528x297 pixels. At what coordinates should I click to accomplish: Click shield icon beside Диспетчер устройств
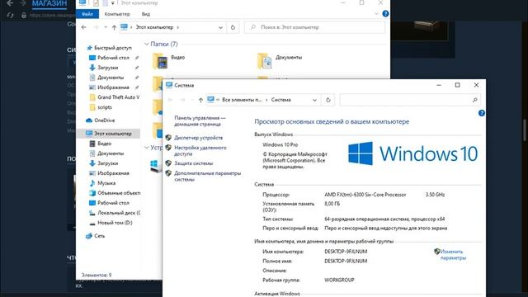(x=168, y=138)
